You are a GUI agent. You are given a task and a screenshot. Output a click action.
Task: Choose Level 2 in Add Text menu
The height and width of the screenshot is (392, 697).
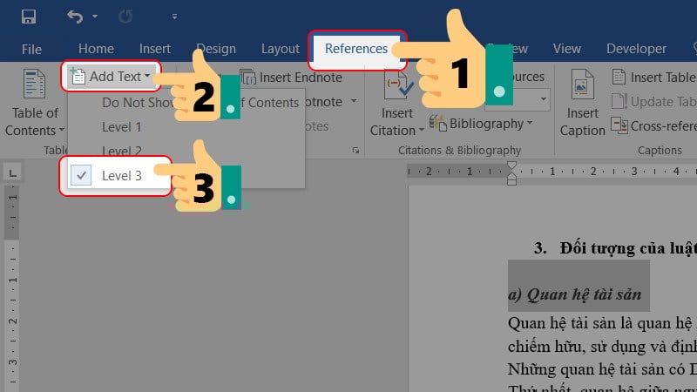(121, 151)
